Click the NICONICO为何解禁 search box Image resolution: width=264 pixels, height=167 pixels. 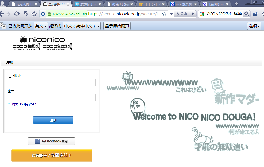[224, 14]
